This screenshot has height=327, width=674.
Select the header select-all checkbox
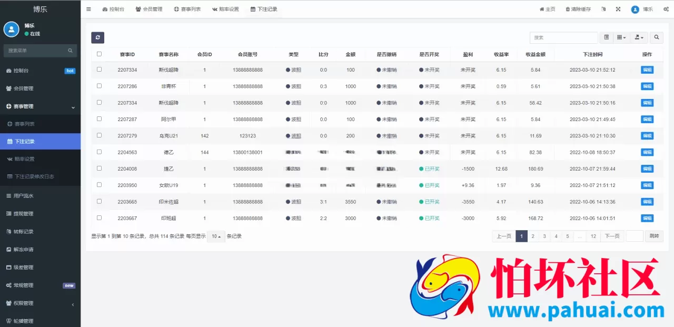99,54
